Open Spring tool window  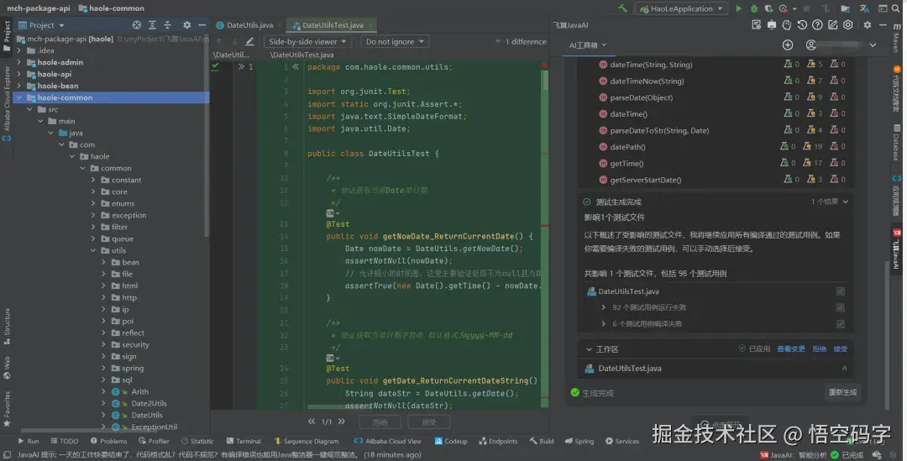[x=579, y=442]
